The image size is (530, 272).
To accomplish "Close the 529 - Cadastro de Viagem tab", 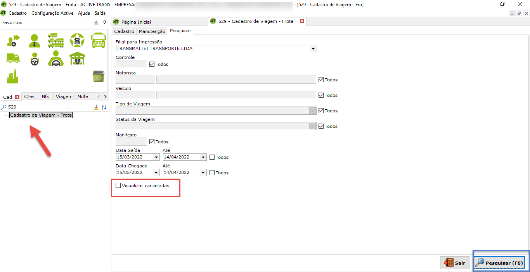I will pos(302,21).
